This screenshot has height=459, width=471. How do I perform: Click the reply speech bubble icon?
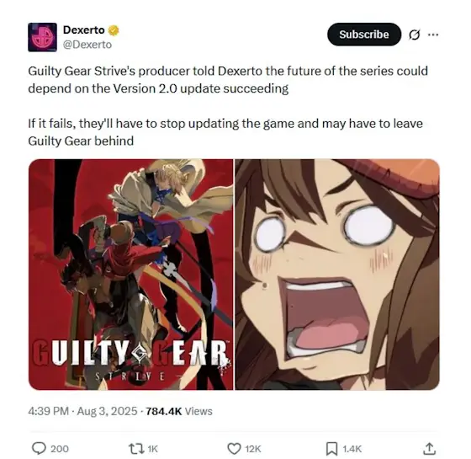click(39, 448)
